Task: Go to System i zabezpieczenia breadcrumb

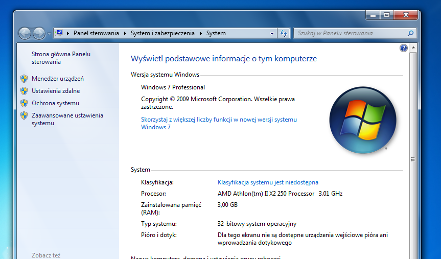Action: pyautogui.click(x=163, y=33)
